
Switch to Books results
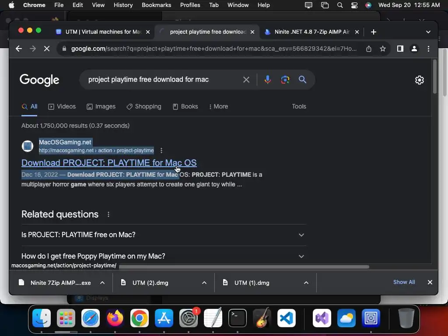185,107
